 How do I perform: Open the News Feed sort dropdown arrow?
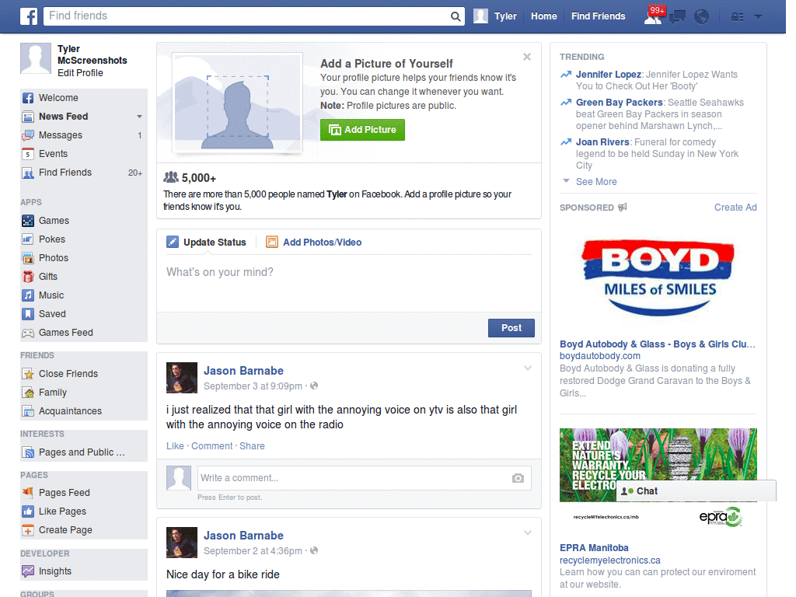point(139,117)
